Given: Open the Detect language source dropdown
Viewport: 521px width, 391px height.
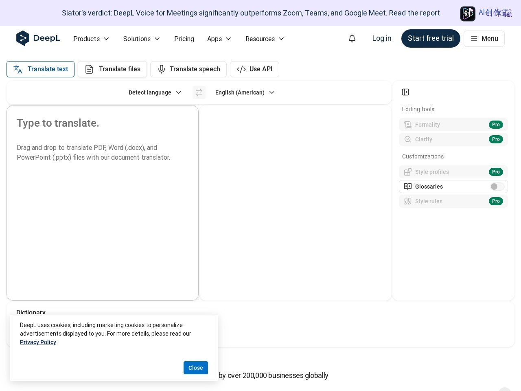Looking at the screenshot, I should click(x=155, y=92).
